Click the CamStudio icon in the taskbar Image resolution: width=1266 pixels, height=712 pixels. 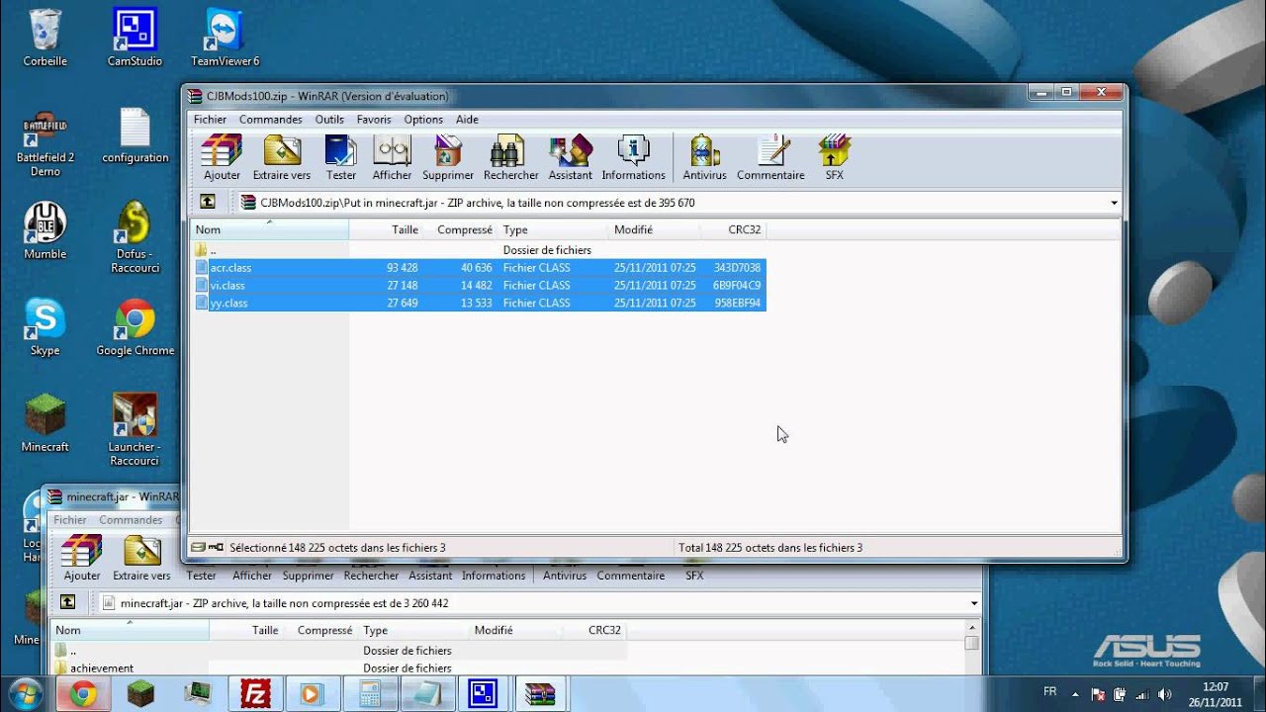tap(483, 694)
